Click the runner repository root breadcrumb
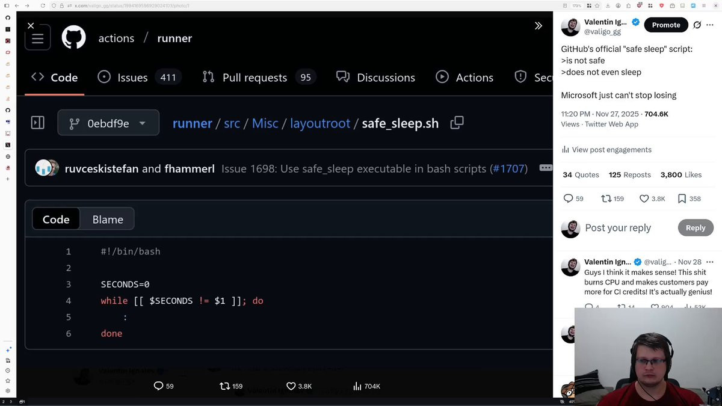This screenshot has width=722, height=406. tap(192, 123)
